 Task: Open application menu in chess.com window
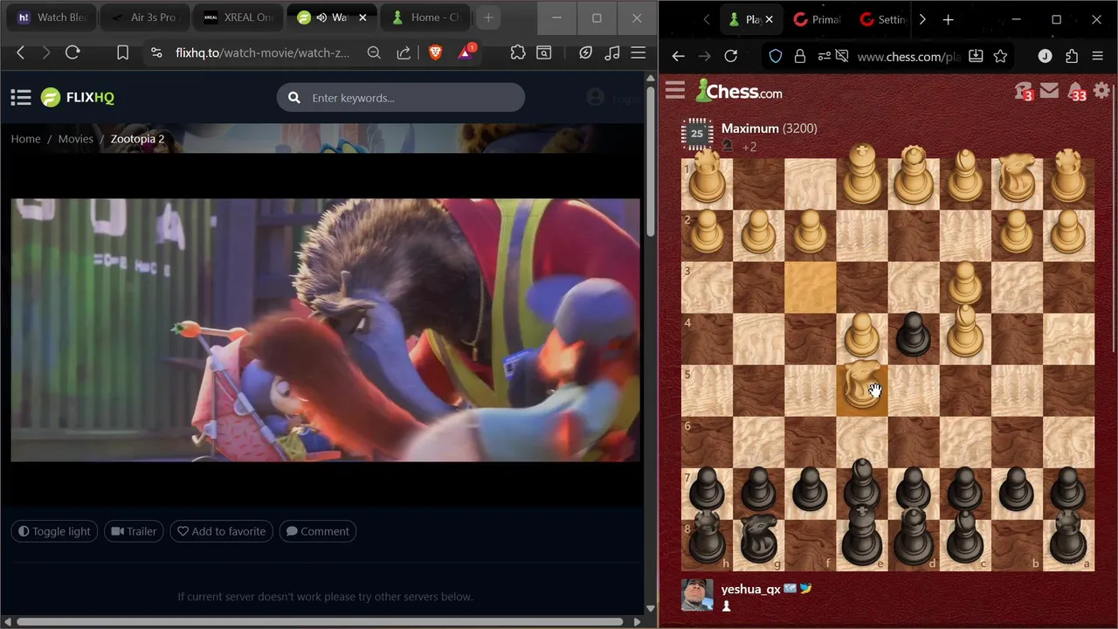pos(1098,57)
